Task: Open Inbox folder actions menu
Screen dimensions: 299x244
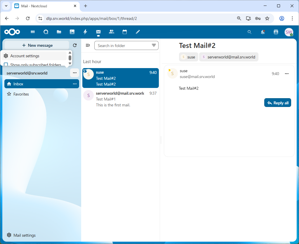Action: pos(74,84)
